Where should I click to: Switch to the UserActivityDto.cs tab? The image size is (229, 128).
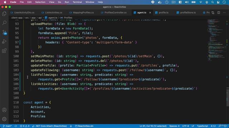22,13
